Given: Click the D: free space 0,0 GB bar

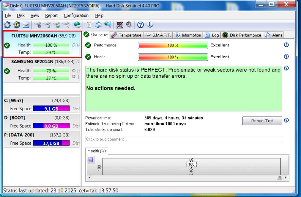Looking at the screenshot, I should (51, 126).
